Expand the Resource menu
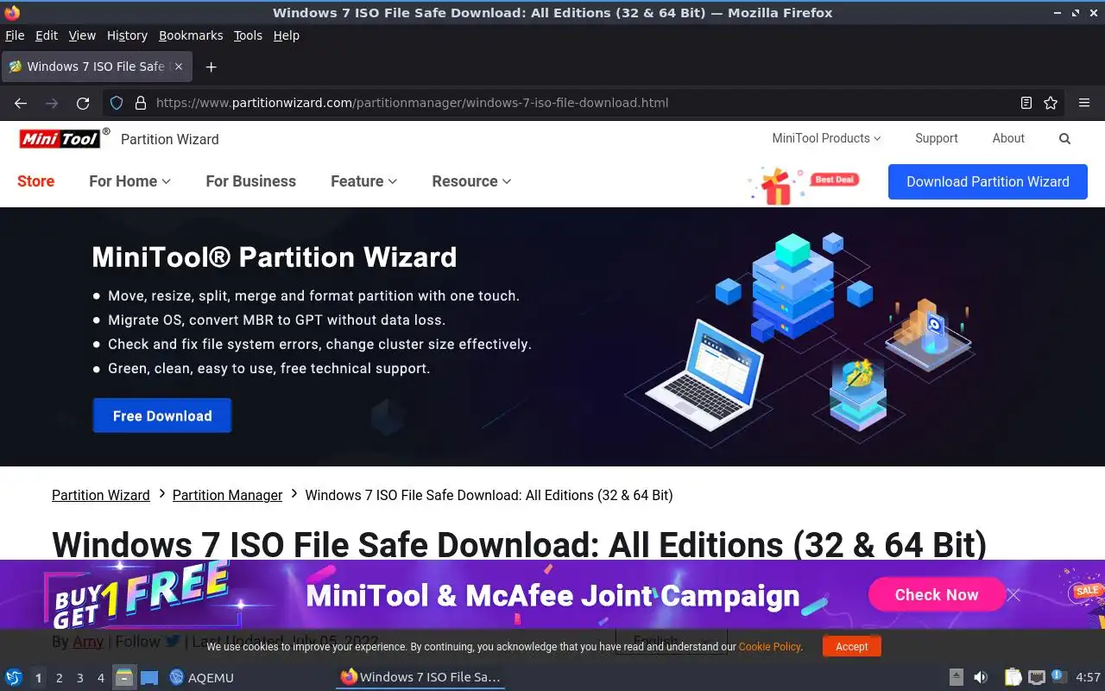Viewport: 1105px width, 691px height. tap(471, 181)
